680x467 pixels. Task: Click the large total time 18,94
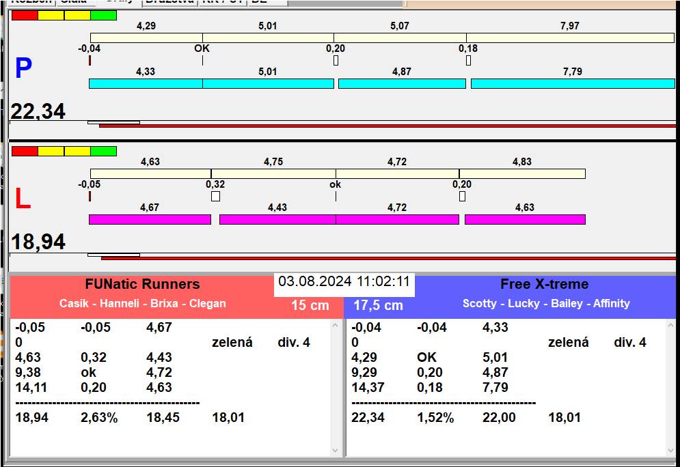[38, 242]
